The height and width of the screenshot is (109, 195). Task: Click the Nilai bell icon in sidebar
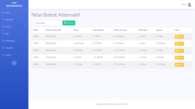click(x=3, y=33)
